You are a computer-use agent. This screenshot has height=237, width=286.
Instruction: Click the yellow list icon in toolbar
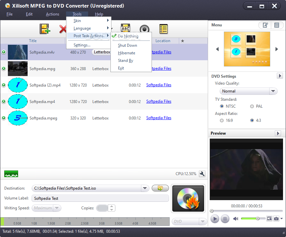pyautogui.click(x=163, y=29)
